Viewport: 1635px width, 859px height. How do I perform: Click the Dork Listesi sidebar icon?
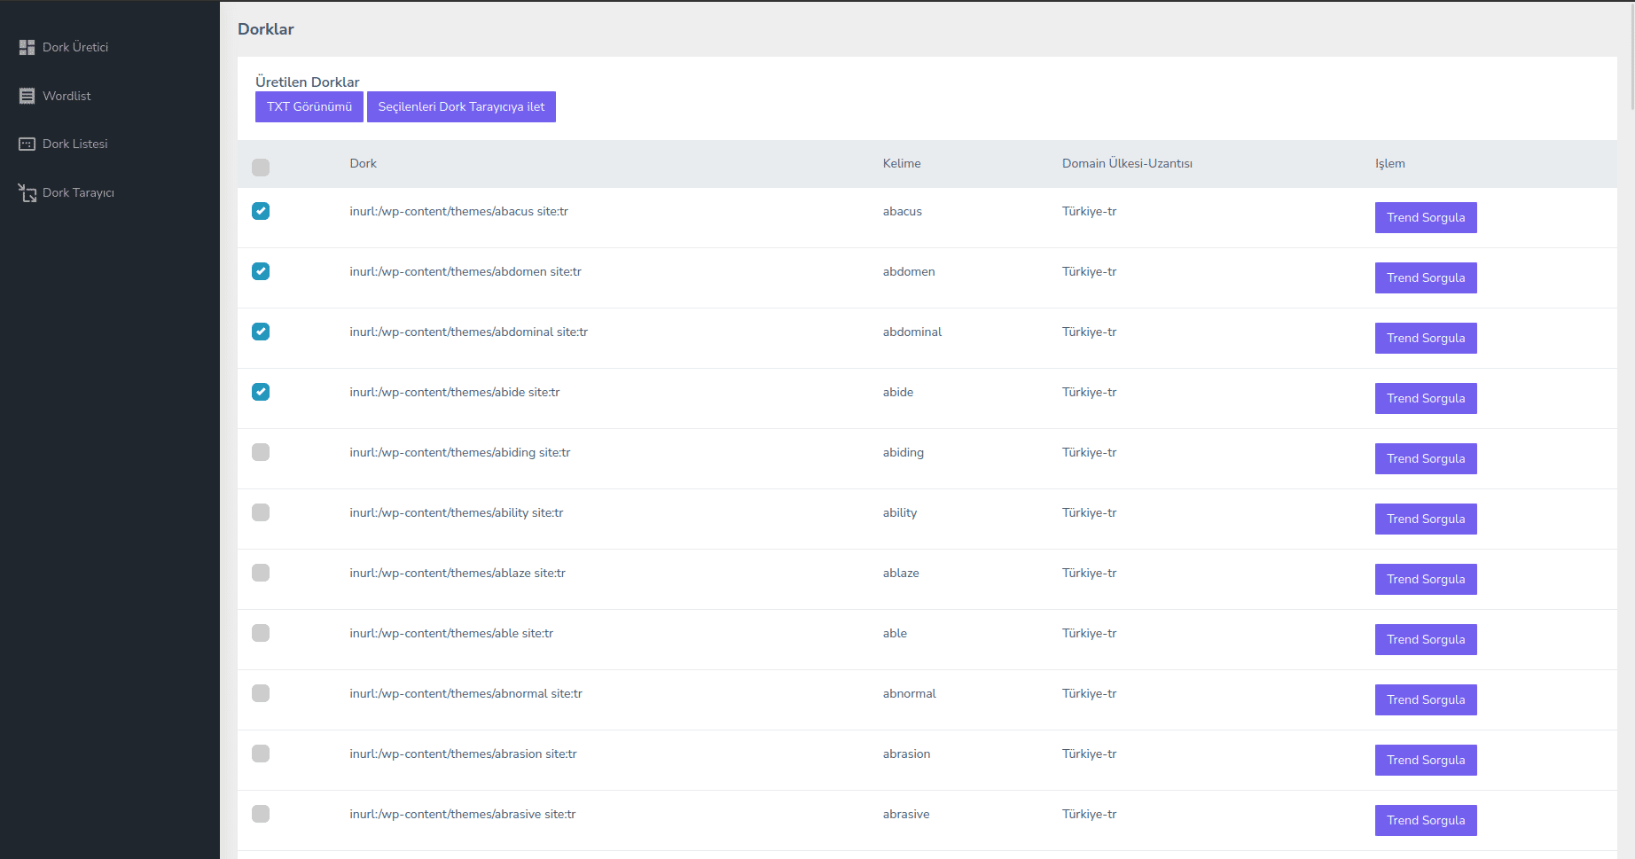(x=27, y=144)
